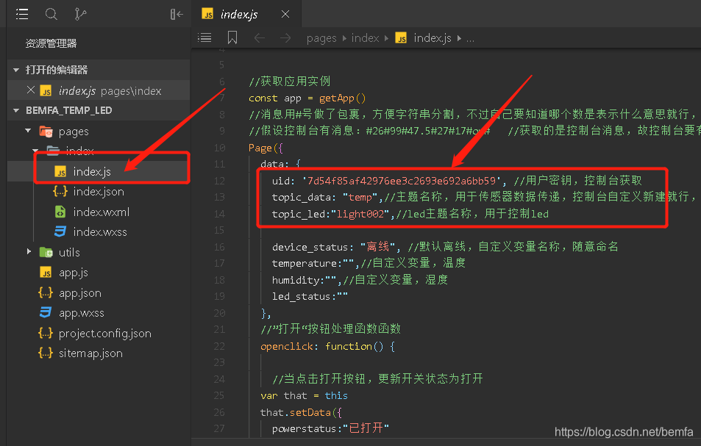The image size is (701, 446).
Task: Expand the utils folder arrow
Action: click(x=29, y=251)
